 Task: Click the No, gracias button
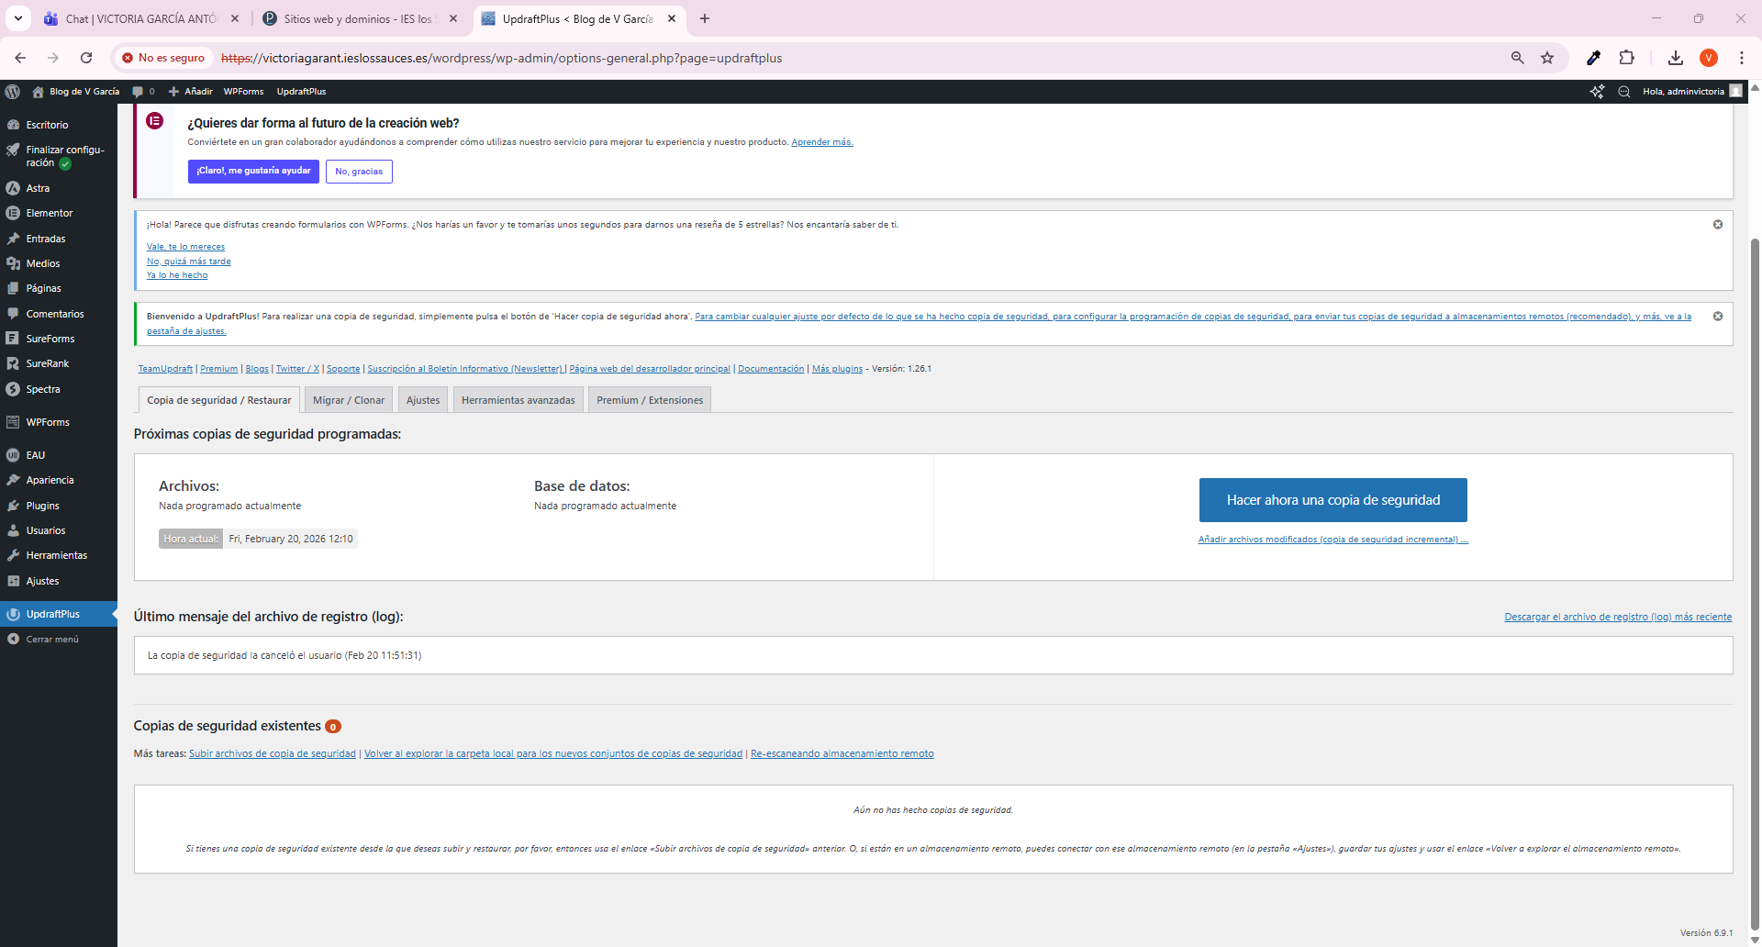(x=359, y=172)
